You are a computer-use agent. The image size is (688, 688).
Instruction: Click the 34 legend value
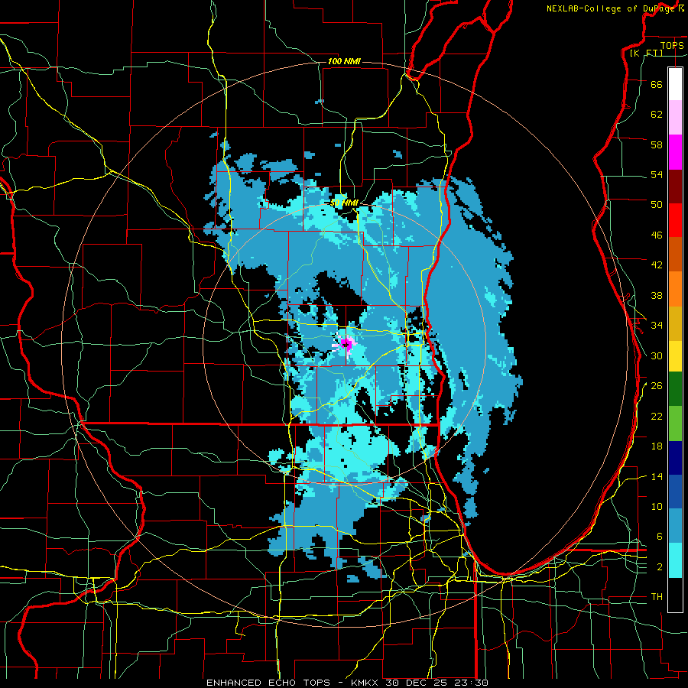(657, 325)
